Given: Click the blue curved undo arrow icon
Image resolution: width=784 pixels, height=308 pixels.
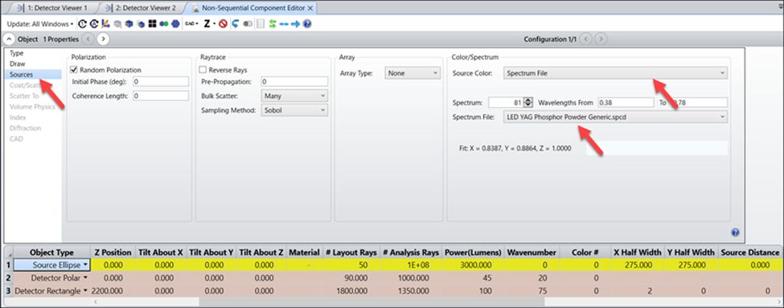Looking at the screenshot, I should pos(236,23).
